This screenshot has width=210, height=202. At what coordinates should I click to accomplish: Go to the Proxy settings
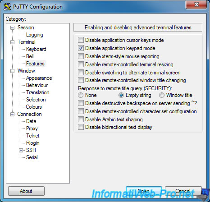click(x=32, y=129)
